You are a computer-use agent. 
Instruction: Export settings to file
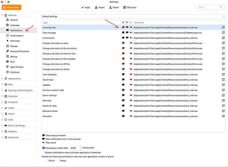[114, 7]
